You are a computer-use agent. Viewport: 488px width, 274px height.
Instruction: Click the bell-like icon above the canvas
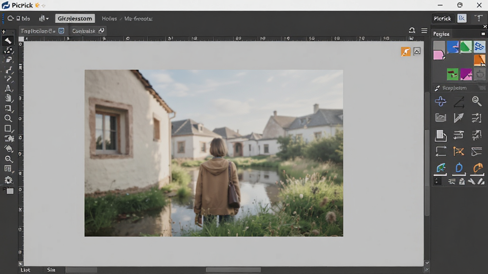click(x=412, y=30)
